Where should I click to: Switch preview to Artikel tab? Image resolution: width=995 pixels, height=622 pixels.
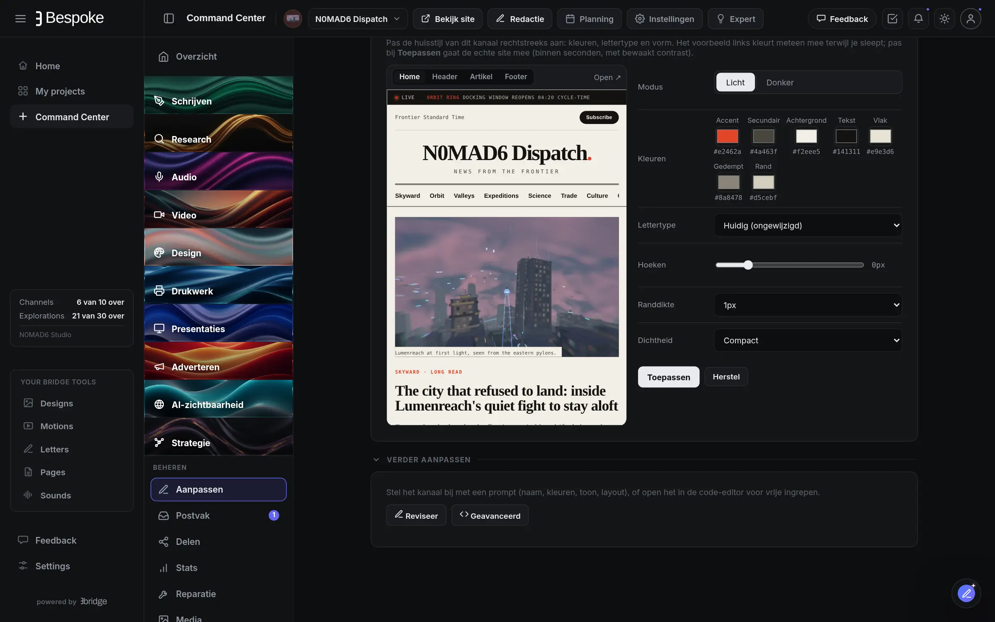481,77
